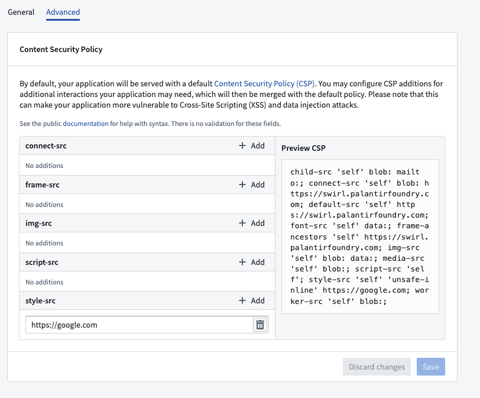
Task: Click No additions under script-src
Action: [44, 282]
